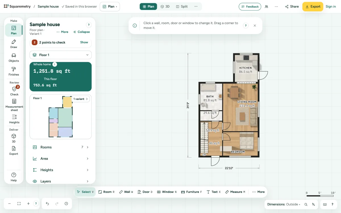Select the Wall tool

(126, 192)
